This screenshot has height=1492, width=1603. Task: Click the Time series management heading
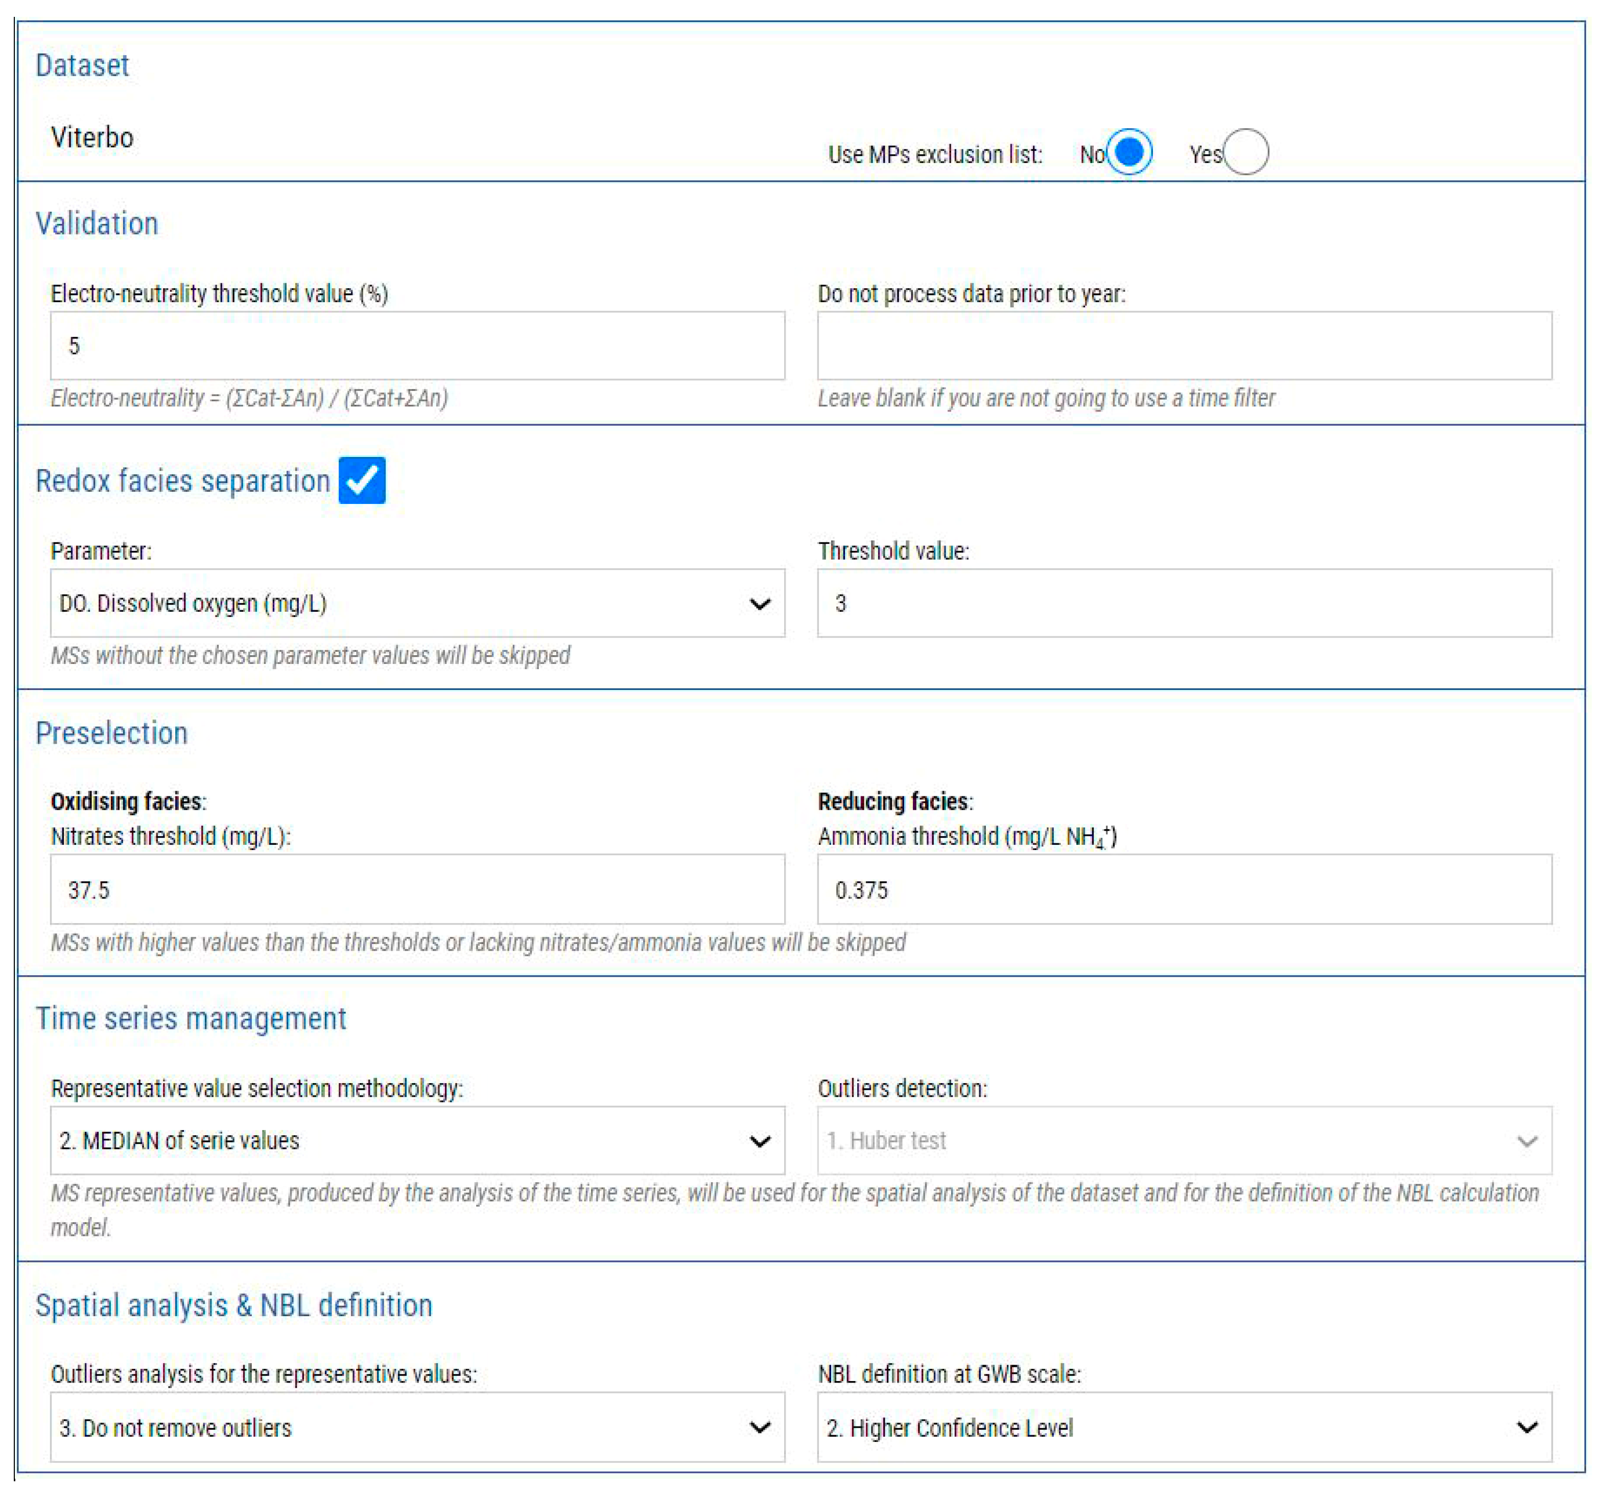tap(191, 1018)
